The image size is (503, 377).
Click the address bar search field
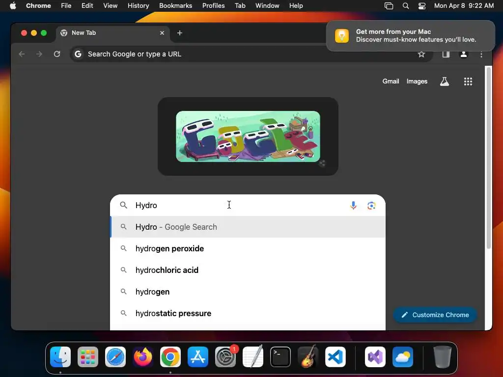tap(251, 54)
